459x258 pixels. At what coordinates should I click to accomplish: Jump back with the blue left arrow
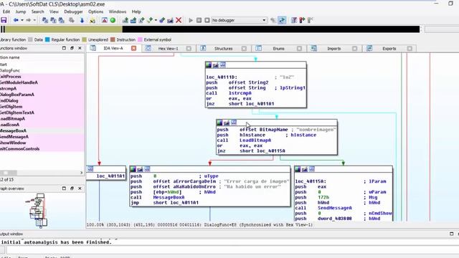(x=16, y=20)
